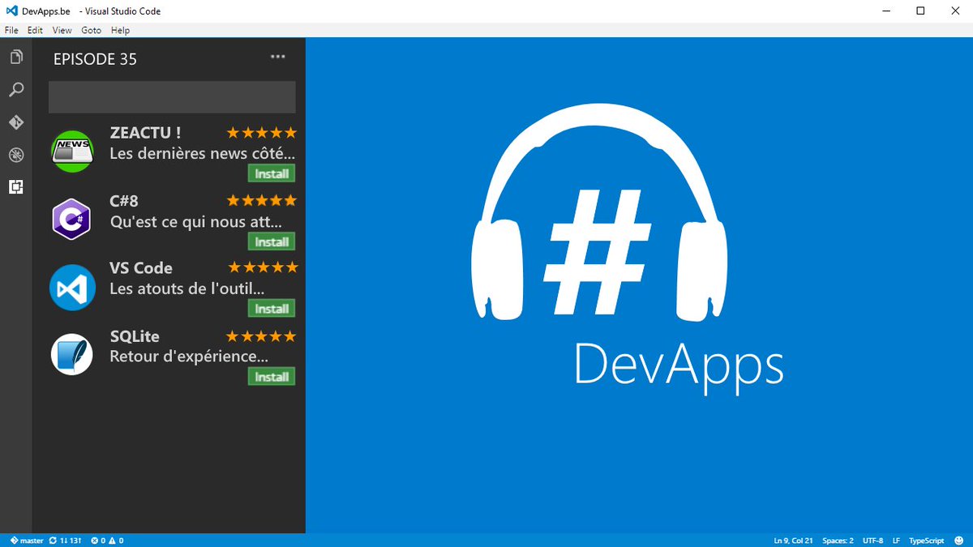Click the Visual Studio Code title bar logo
The height and width of the screenshot is (547, 973).
click(12, 11)
